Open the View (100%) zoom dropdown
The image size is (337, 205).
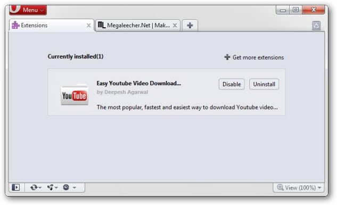tap(299, 187)
